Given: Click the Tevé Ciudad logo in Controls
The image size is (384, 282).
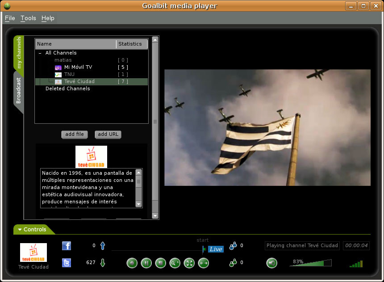Looking at the screenshot, I should (x=33, y=253).
